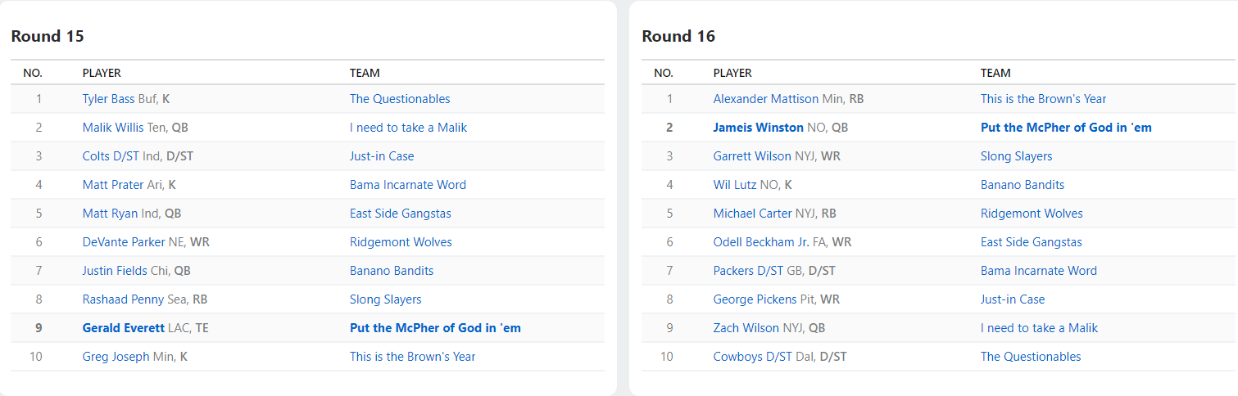Click Round 16 PLAYER column header
This screenshot has height=396, width=1238.
tap(732, 73)
